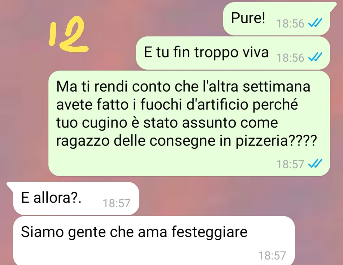Tap the 'Siamo gente che ama festeggiare' message
The width and height of the screenshot is (343, 265).
(x=154, y=241)
